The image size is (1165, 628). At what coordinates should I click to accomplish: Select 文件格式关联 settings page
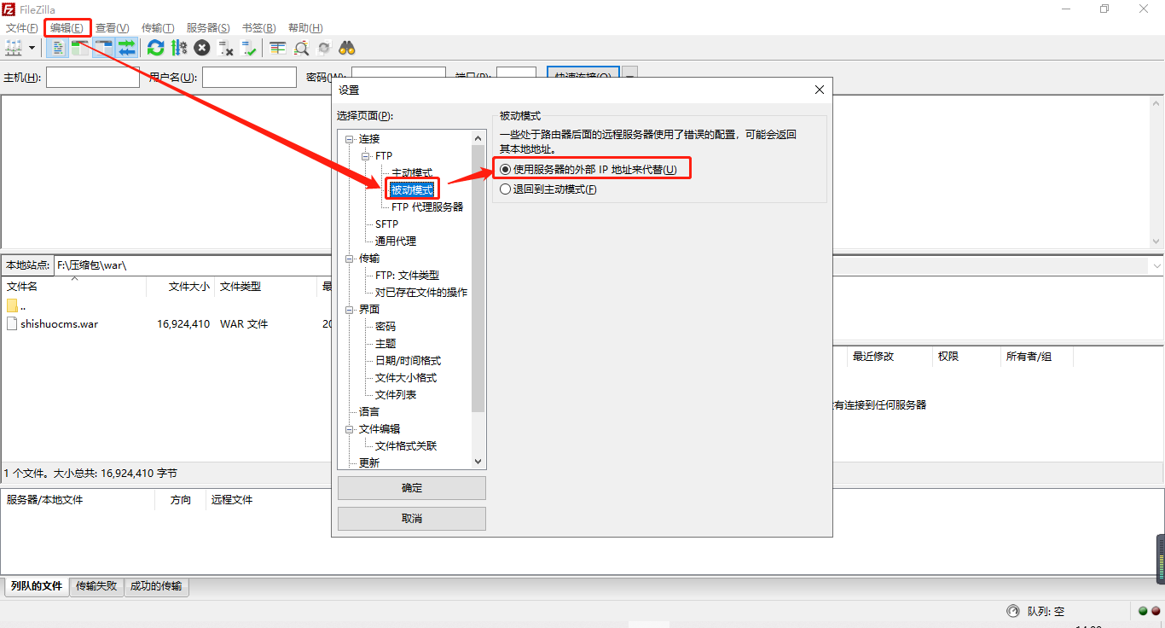(x=406, y=445)
